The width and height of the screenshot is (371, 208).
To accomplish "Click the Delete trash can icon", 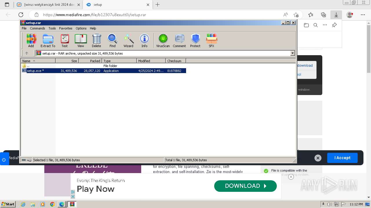I will point(97,40).
